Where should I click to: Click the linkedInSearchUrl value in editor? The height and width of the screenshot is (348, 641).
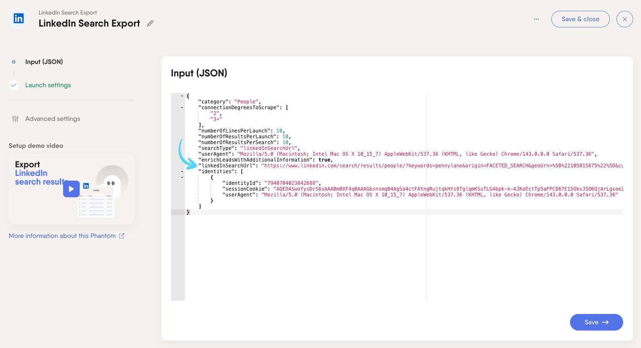click(x=442, y=166)
